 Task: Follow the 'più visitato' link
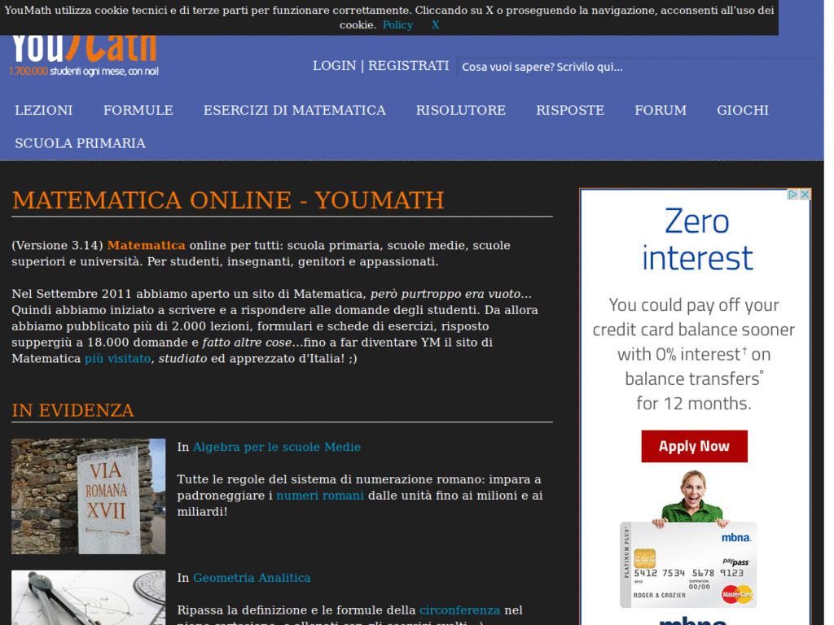coord(117,359)
